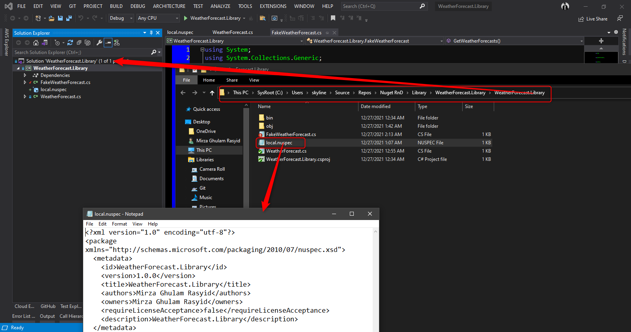Image resolution: width=631 pixels, height=332 pixels.
Task: Open the Share tab in File Explorer
Action: (232, 80)
